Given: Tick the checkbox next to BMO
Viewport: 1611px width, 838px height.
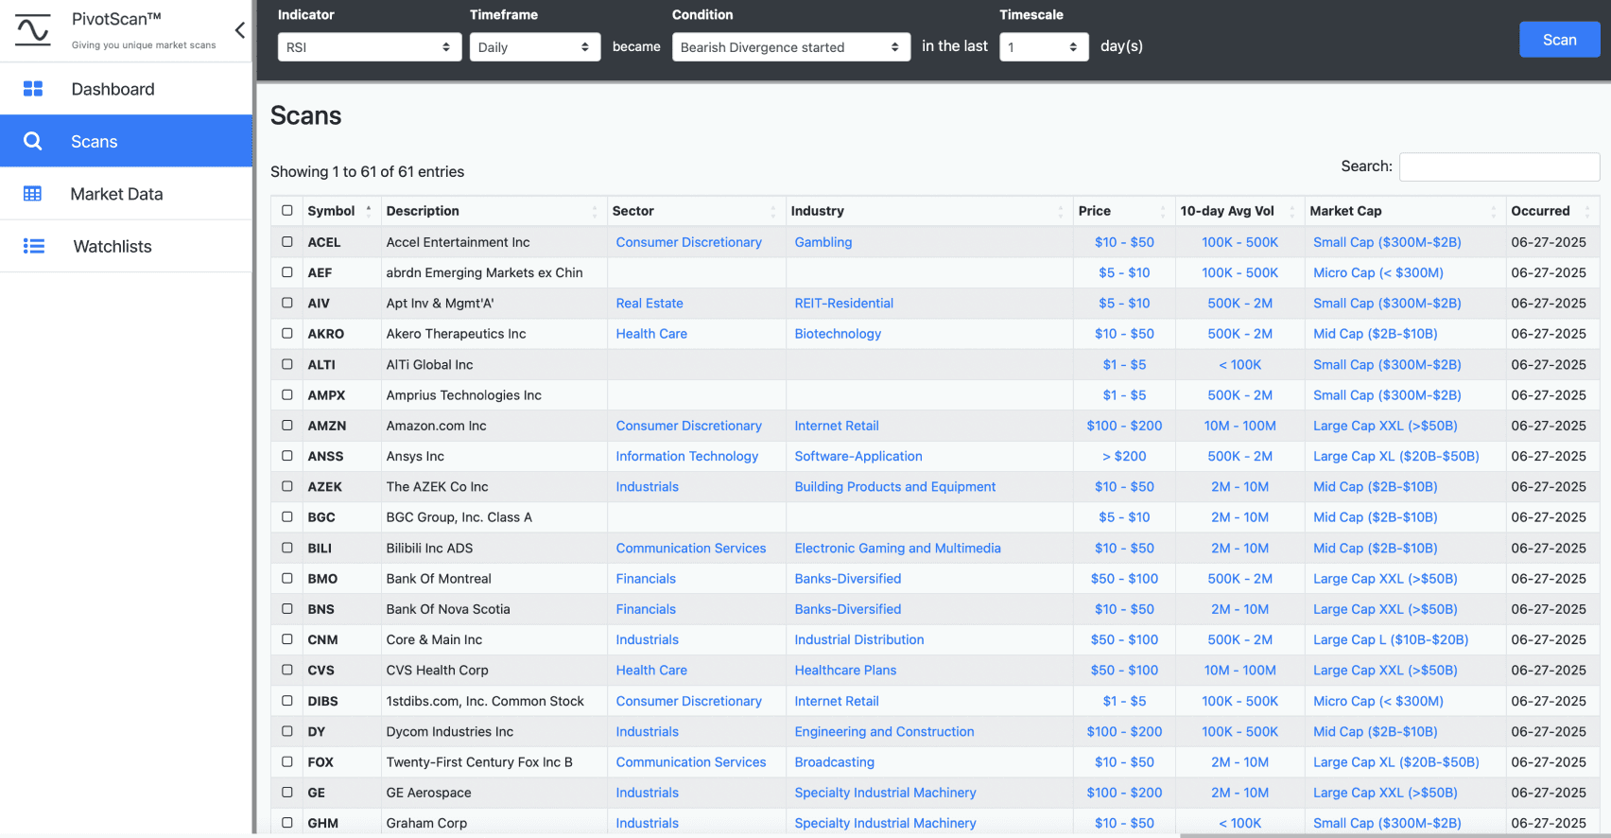Looking at the screenshot, I should click(287, 578).
